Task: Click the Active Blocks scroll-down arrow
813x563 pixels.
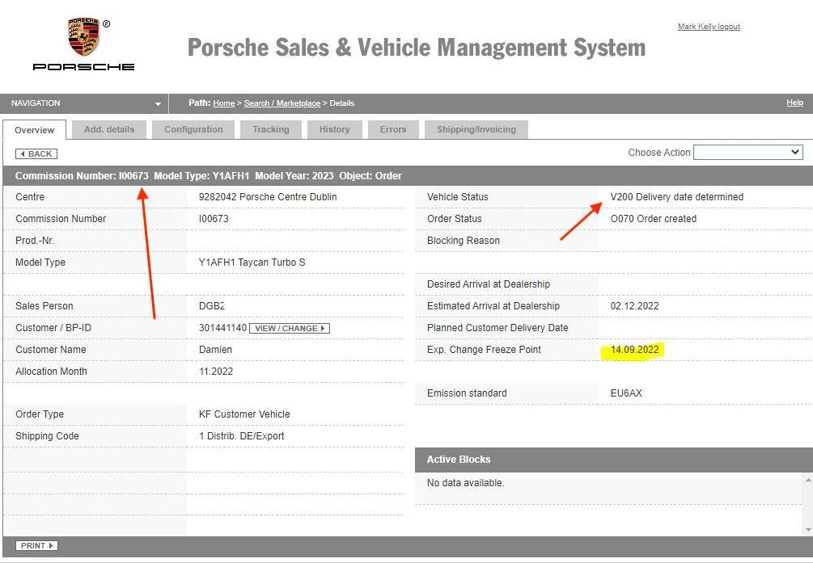Action: point(808,529)
